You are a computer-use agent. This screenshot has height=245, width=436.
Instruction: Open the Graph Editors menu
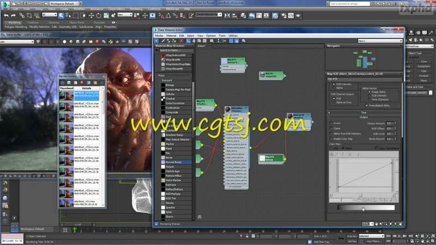click(117, 9)
